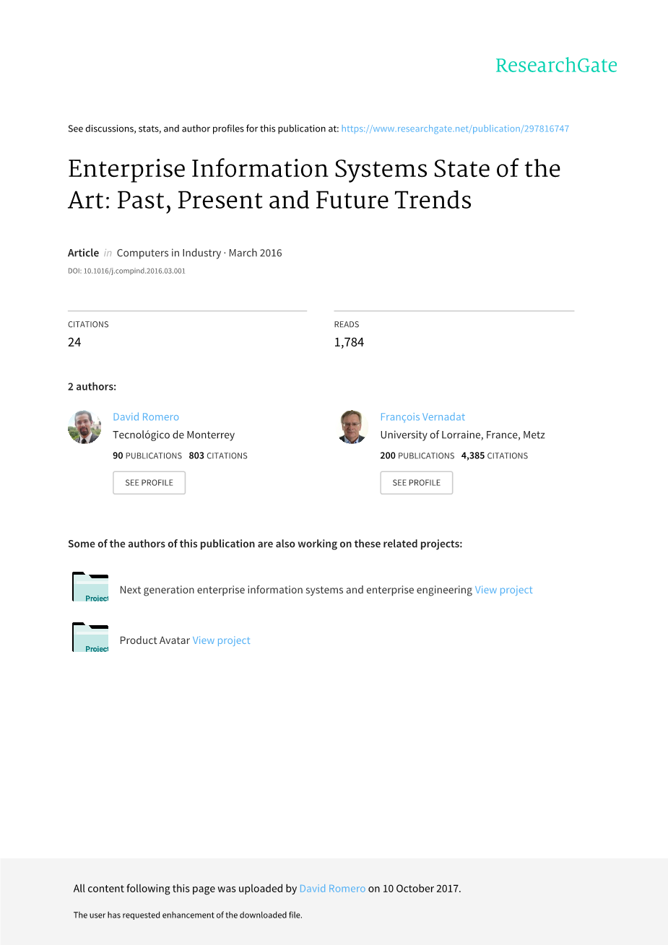
Task: Click François Vernadat's profile photo
Action: (x=352, y=427)
